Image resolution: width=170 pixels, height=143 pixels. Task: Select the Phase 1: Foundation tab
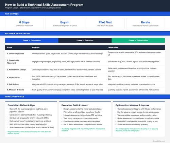coord(32,41)
